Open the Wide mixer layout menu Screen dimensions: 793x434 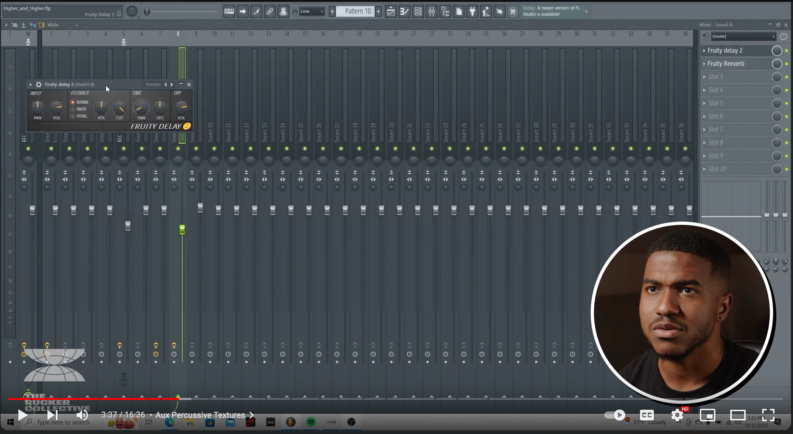[53, 25]
